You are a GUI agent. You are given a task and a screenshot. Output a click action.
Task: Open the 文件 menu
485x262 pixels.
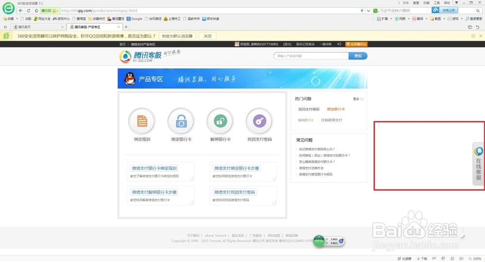click(405, 3)
